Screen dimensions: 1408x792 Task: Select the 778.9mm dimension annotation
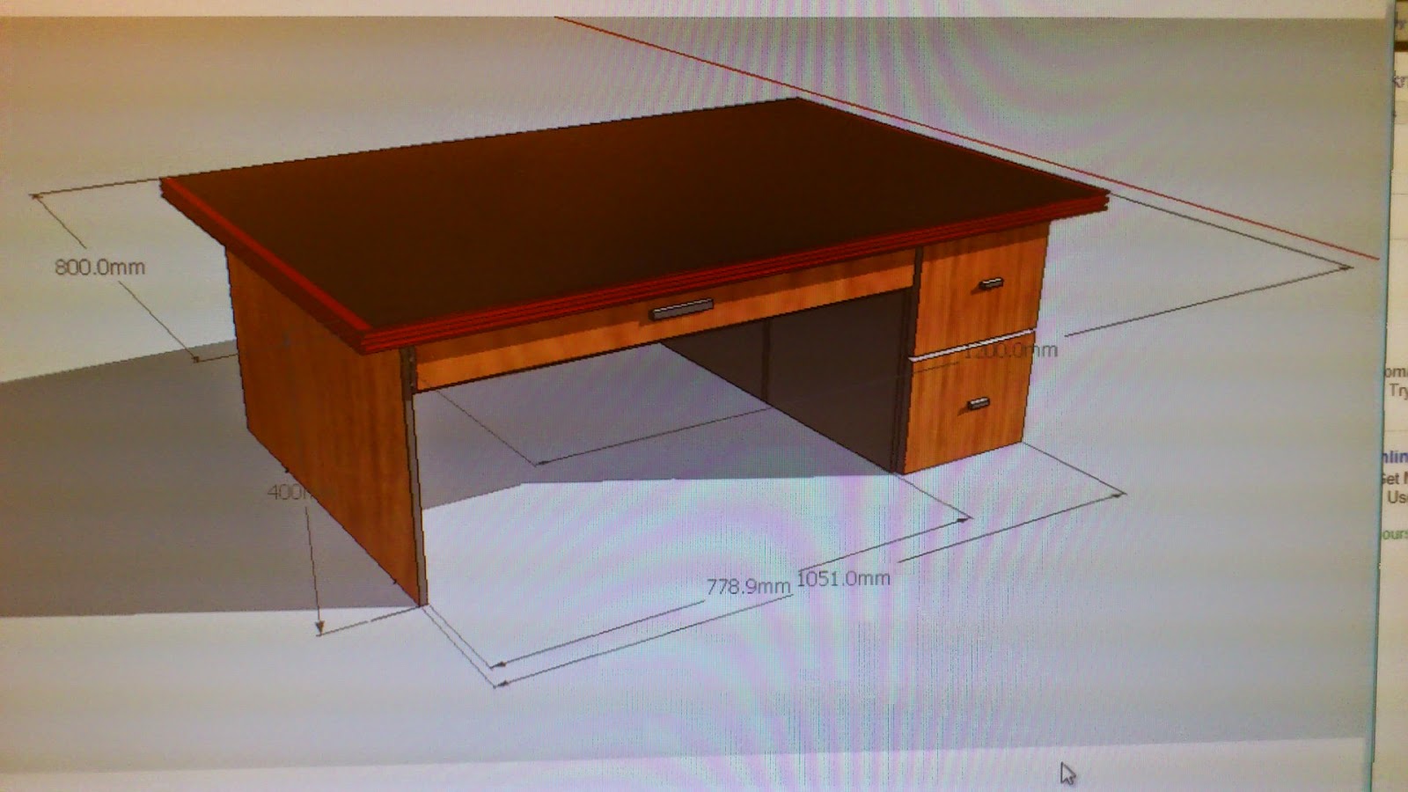click(749, 585)
